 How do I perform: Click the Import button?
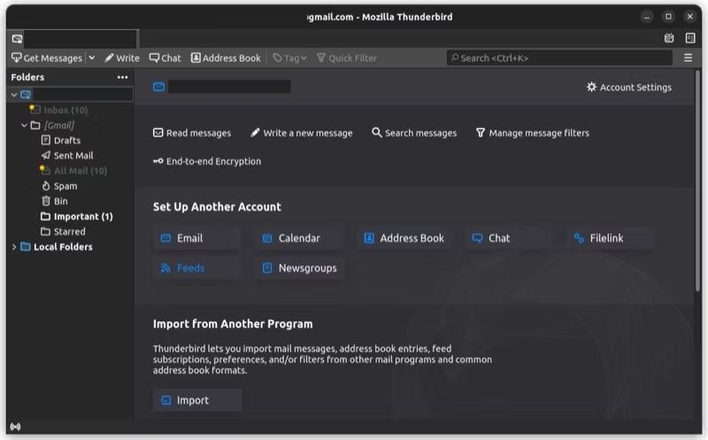coord(197,400)
